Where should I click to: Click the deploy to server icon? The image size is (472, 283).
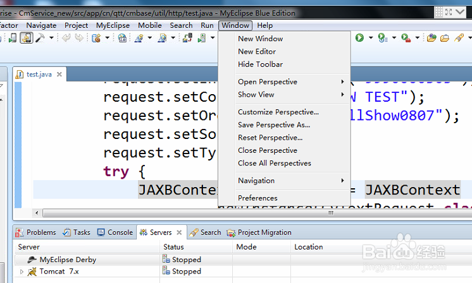(187, 38)
